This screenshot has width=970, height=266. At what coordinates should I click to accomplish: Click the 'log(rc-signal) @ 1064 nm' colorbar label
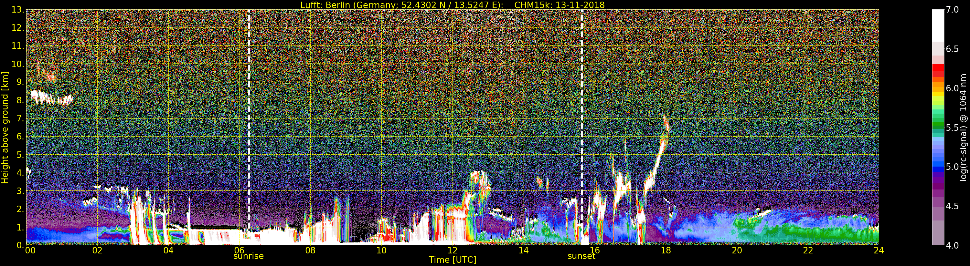click(964, 128)
